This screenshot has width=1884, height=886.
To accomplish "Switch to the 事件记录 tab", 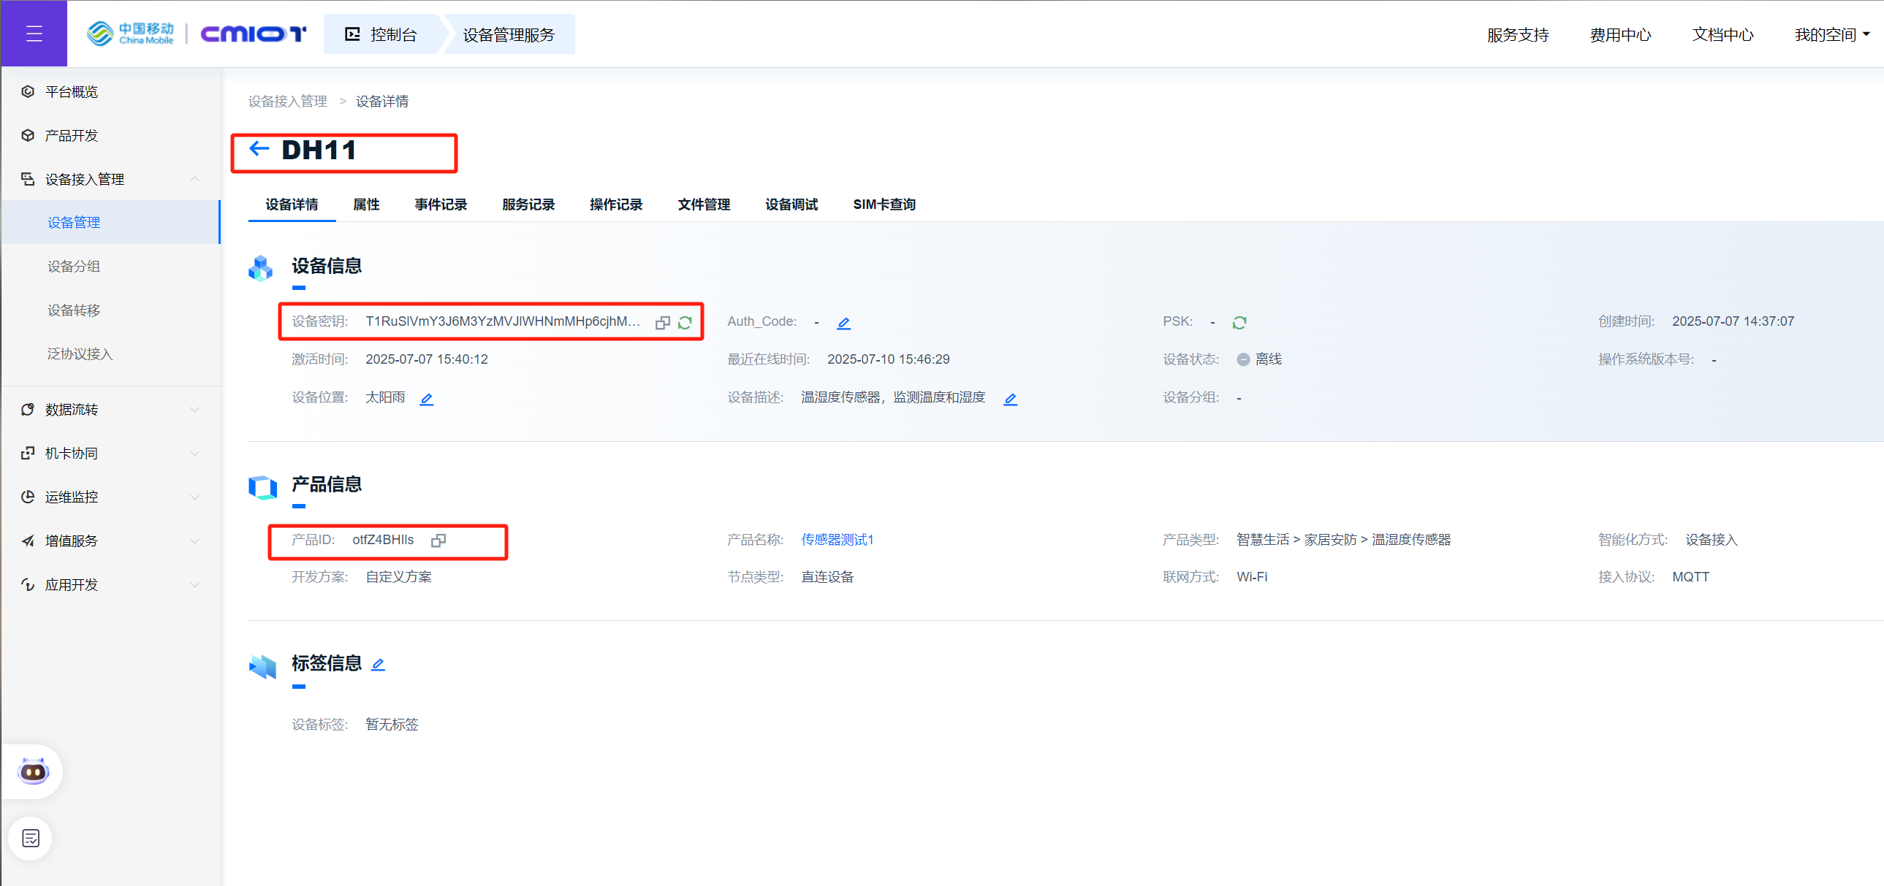I will pyautogui.click(x=441, y=205).
